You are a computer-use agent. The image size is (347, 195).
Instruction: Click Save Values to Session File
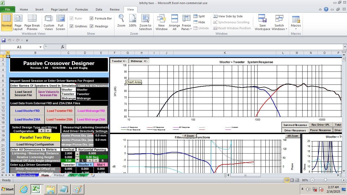tap(49, 93)
